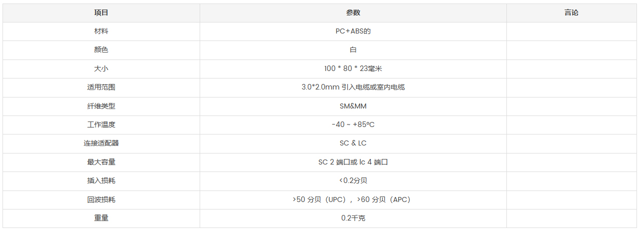
Task: Click the 工作温度 row label
Action: click(x=101, y=124)
